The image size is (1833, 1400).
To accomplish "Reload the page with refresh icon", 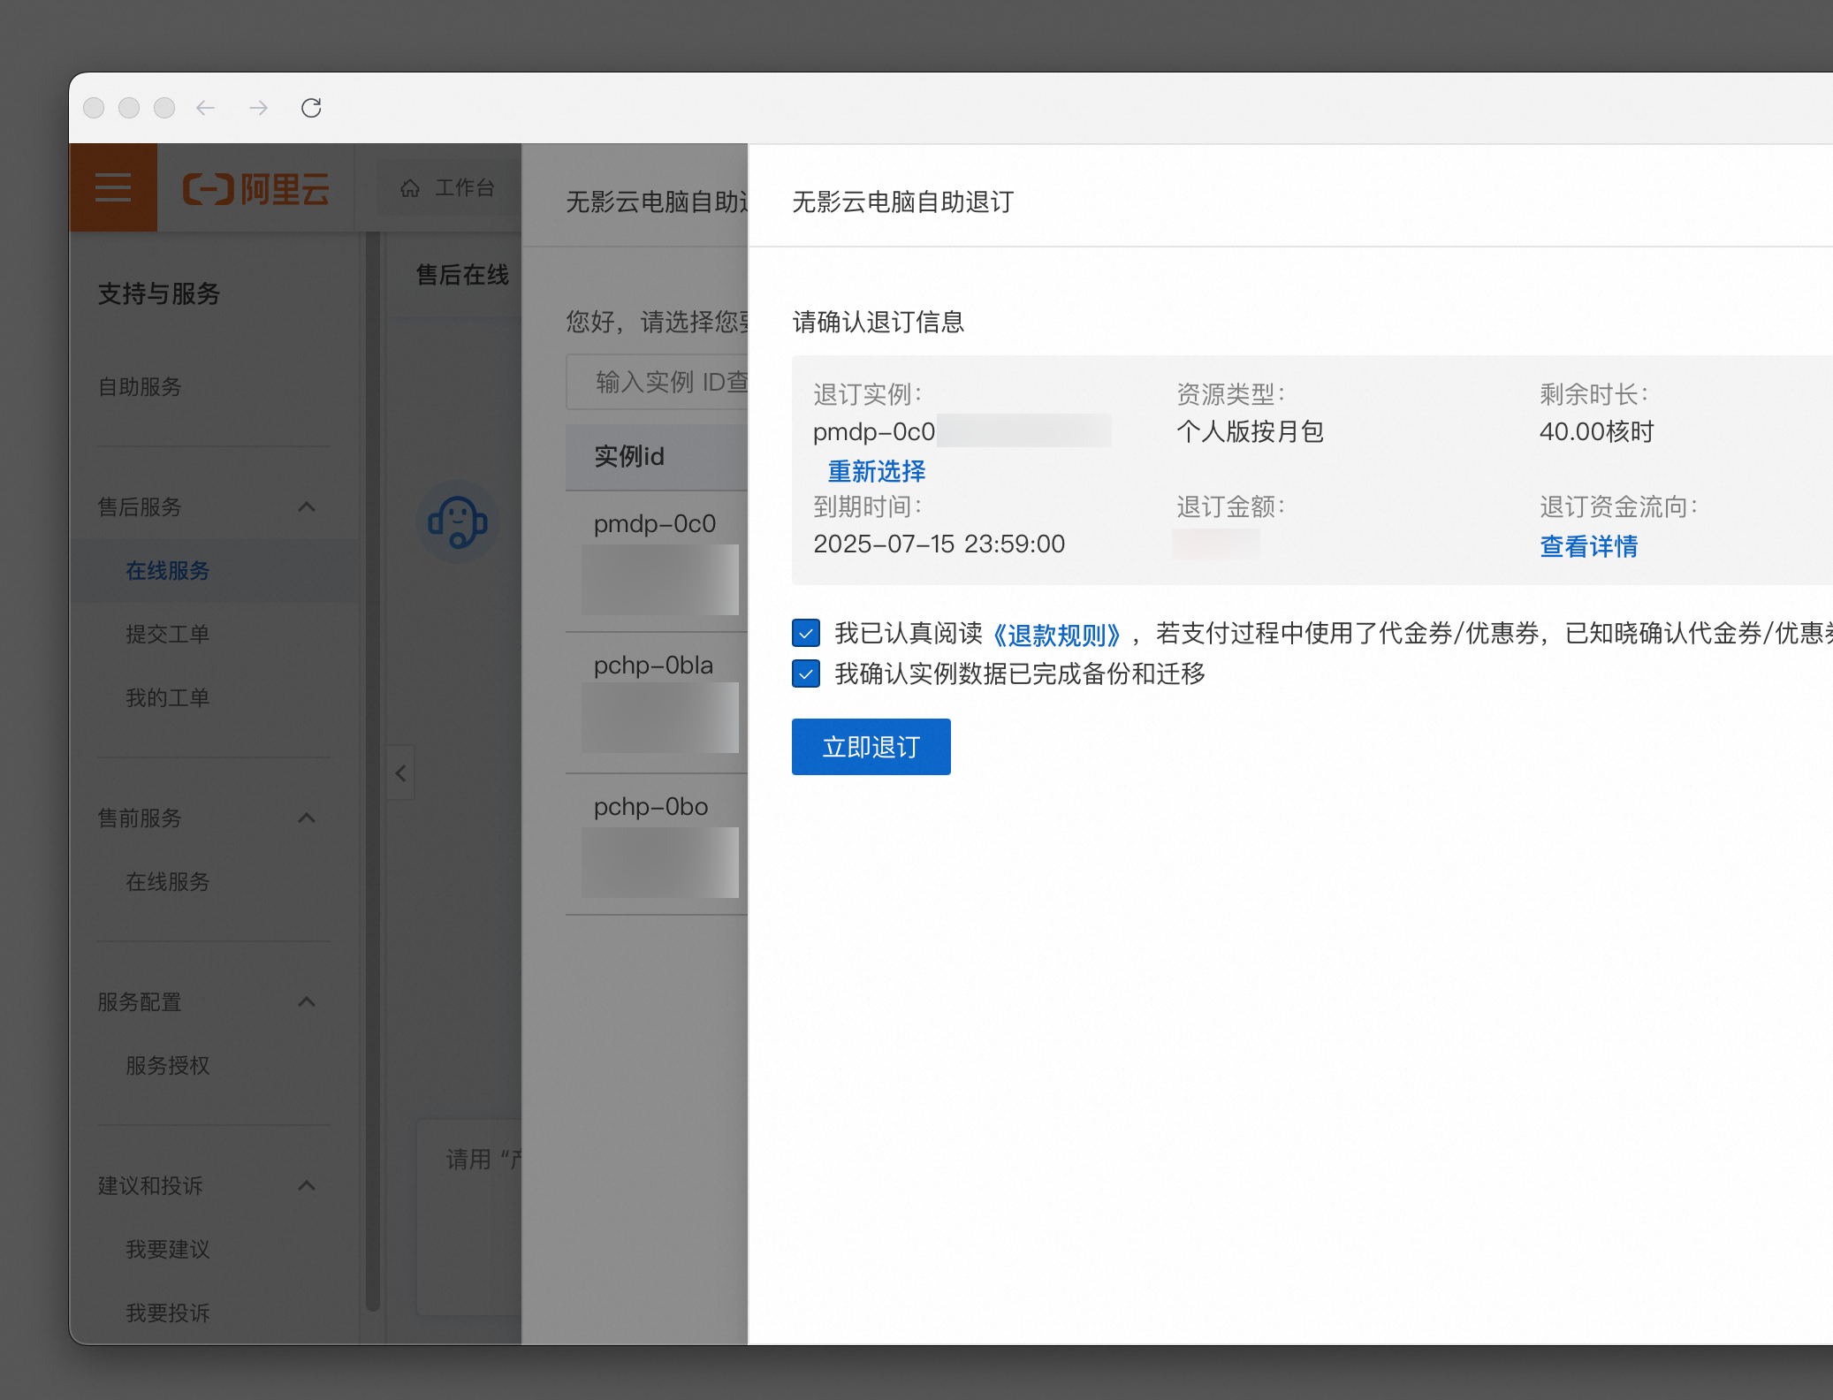I will (311, 108).
